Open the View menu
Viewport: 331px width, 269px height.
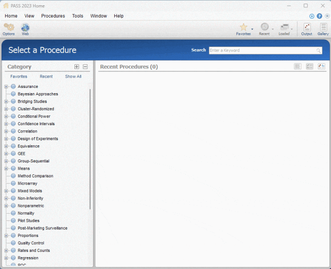[x=29, y=16]
